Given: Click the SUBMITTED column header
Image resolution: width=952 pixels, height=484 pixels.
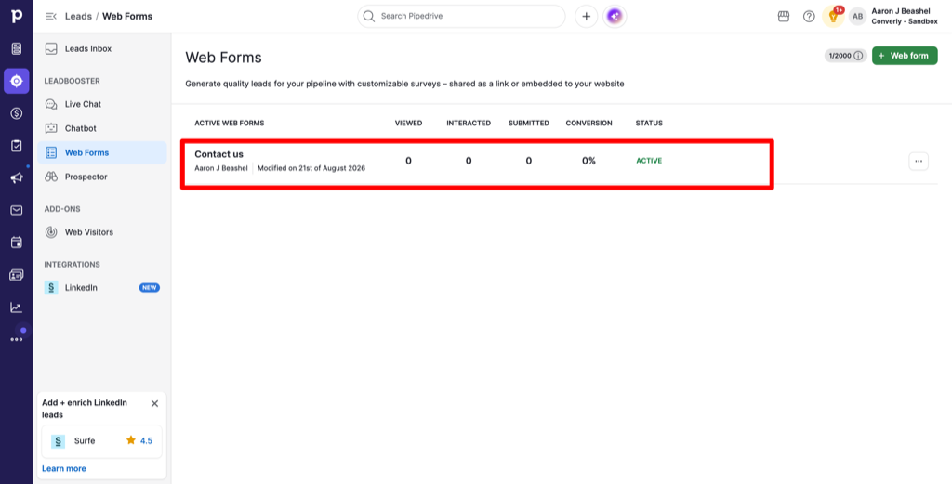Looking at the screenshot, I should (x=529, y=124).
